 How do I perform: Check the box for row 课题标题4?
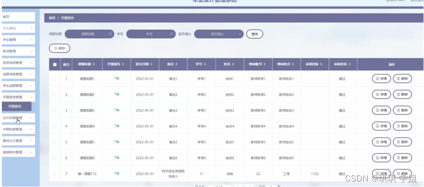pyautogui.click(x=54, y=126)
